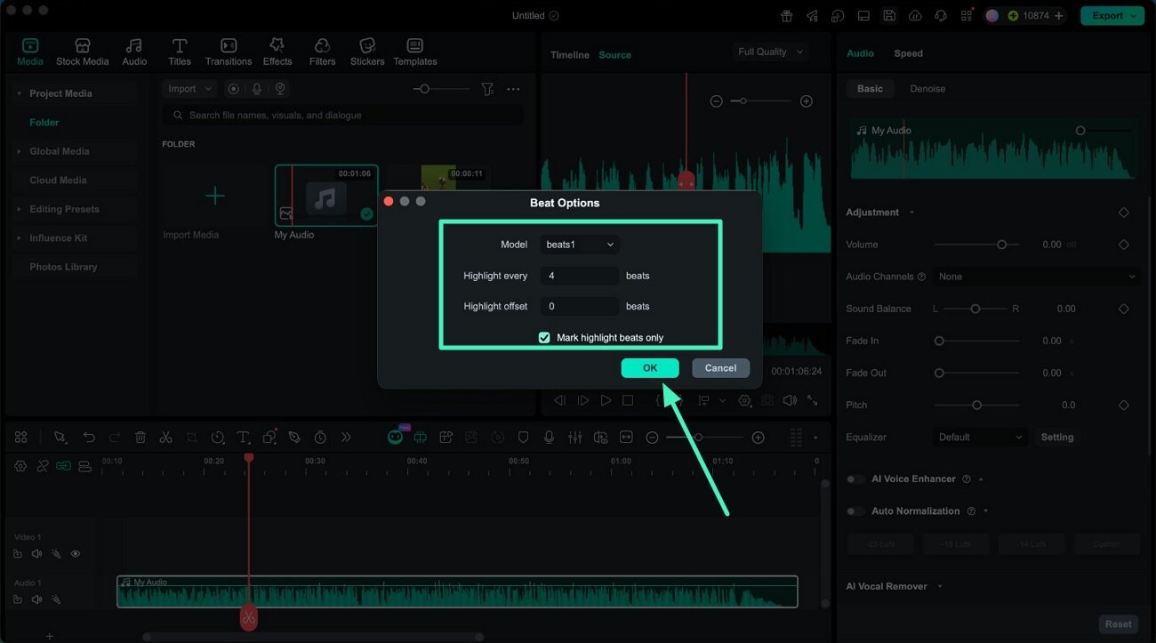Viewport: 1156px width, 643px height.
Task: Open the Model beats1 dropdown
Action: (x=579, y=245)
